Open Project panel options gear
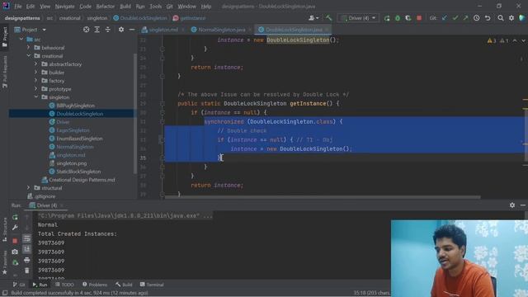 coord(121,30)
